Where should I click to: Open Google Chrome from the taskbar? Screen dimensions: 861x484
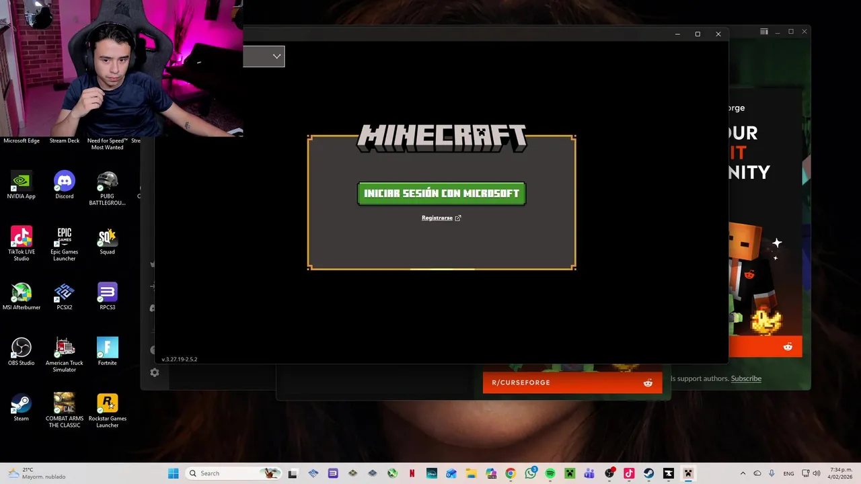[511, 473]
